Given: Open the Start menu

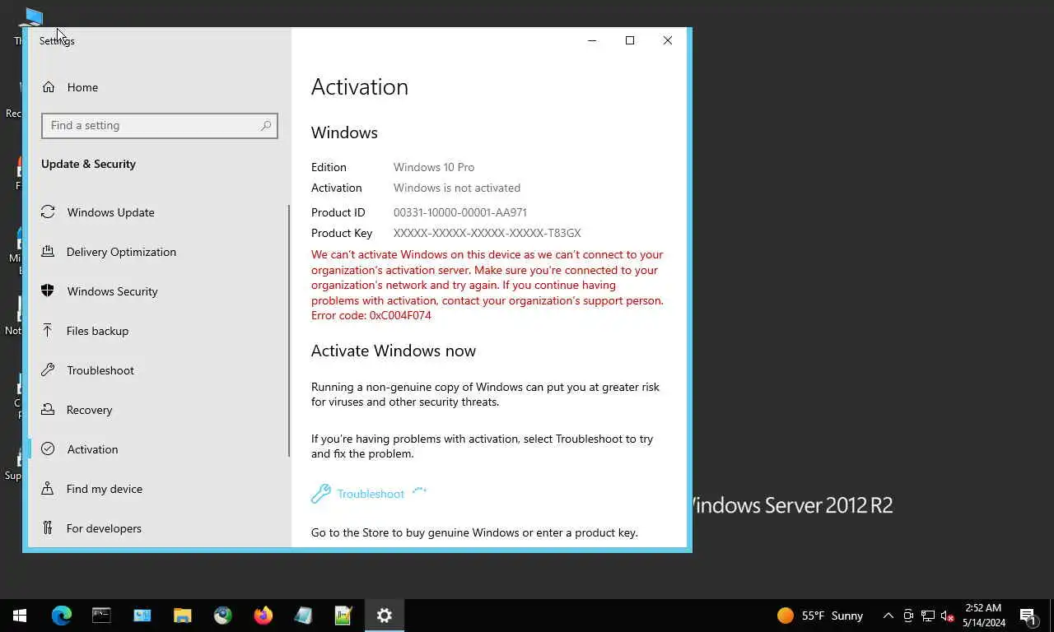Looking at the screenshot, I should (x=20, y=616).
